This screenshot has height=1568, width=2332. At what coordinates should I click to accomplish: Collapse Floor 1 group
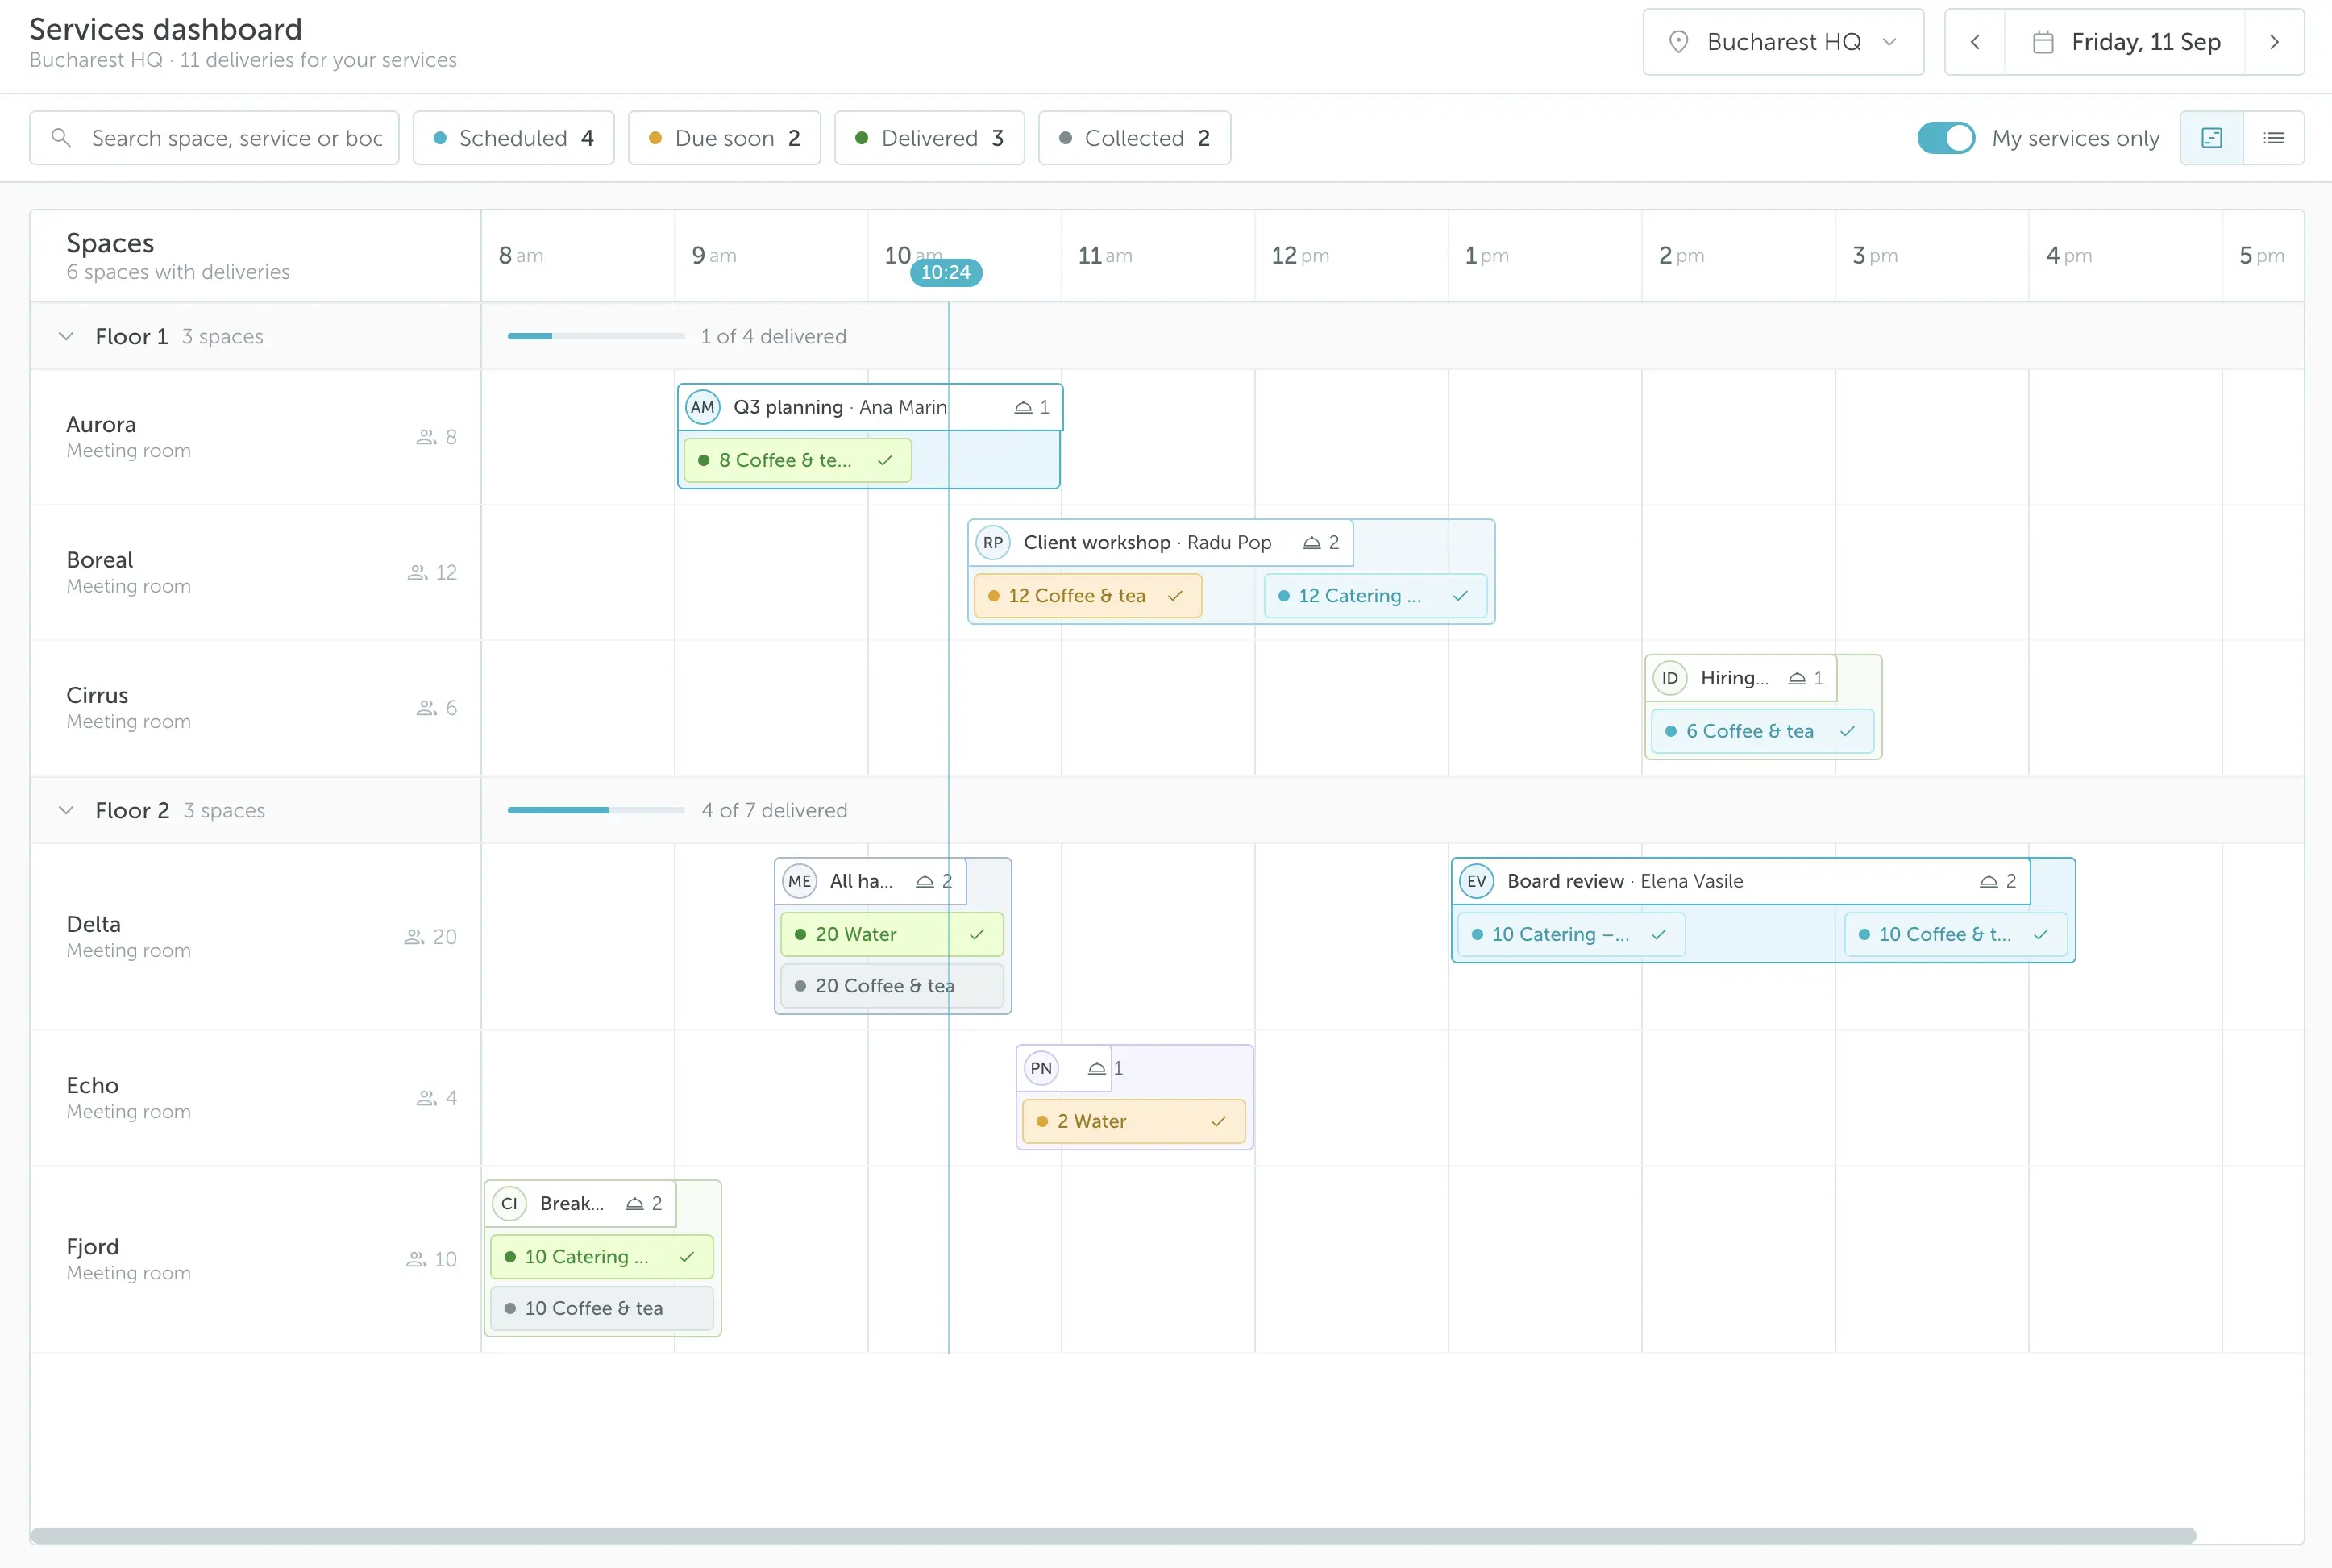[66, 337]
